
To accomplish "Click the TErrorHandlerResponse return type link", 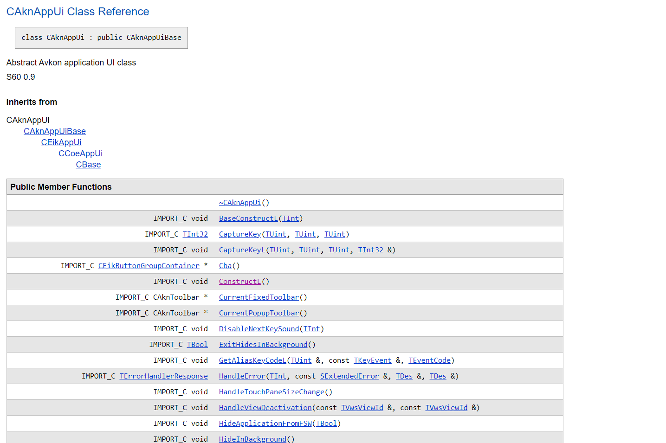I will (x=163, y=376).
